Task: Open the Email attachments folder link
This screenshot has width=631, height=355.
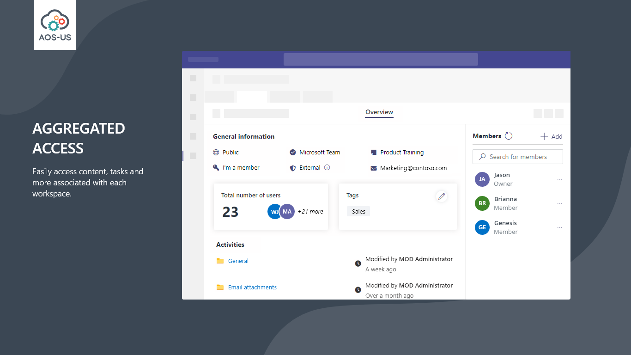Action: pos(252,288)
